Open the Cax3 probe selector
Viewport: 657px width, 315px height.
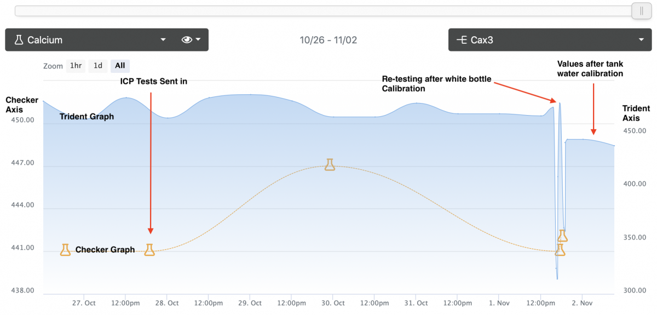(x=550, y=40)
